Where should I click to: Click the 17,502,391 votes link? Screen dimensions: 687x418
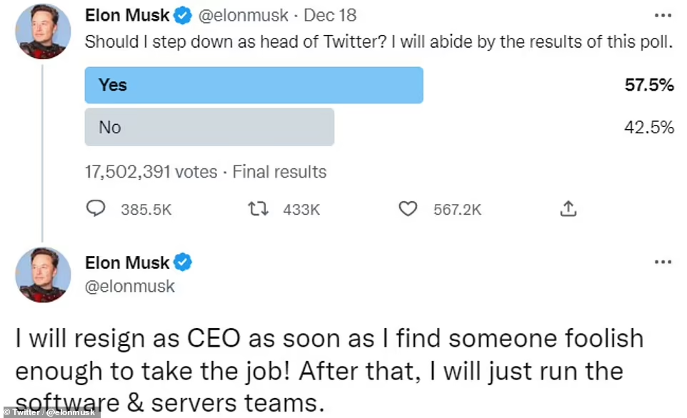click(x=150, y=171)
